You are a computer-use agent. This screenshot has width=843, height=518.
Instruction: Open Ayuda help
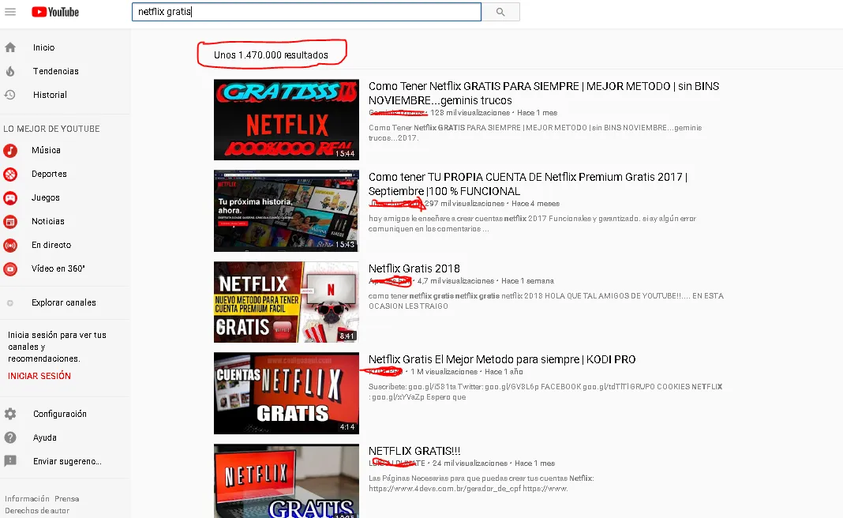(45, 437)
